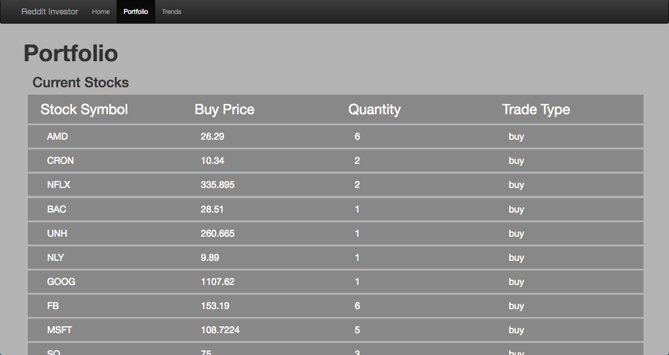Viewport: 669px width, 355px height.
Task: Click the buy trade type for NFLX
Action: [516, 185]
